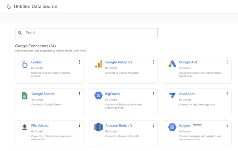Click the Google Sheets green icon
238x151 pixels.
coord(25,96)
